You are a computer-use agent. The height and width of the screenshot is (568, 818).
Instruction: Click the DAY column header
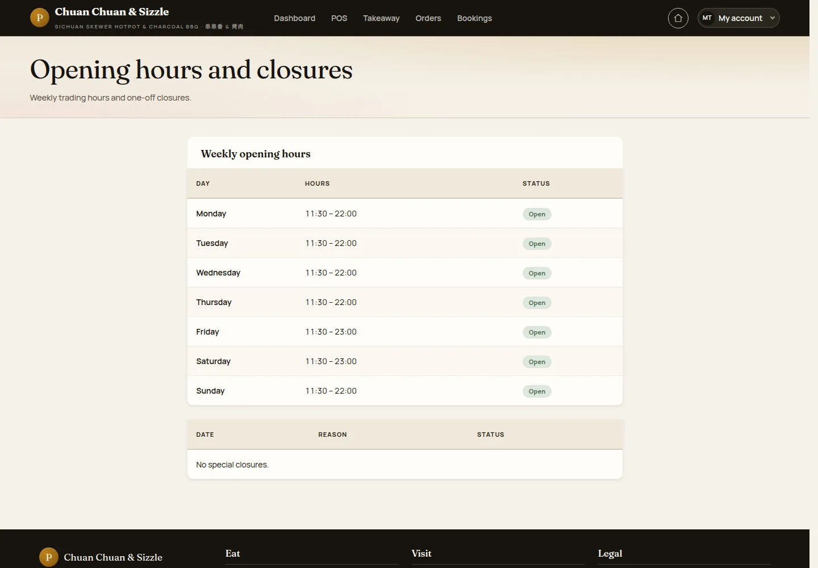tap(203, 183)
